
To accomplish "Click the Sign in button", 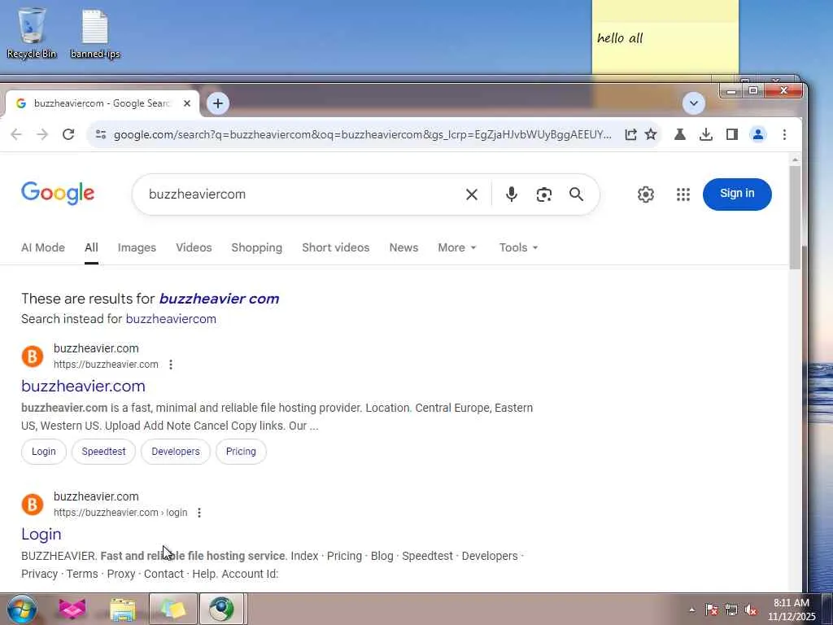I will tap(737, 194).
